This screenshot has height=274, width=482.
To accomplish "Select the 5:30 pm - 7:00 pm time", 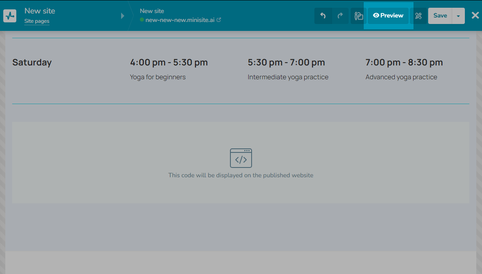I will click(x=286, y=63).
